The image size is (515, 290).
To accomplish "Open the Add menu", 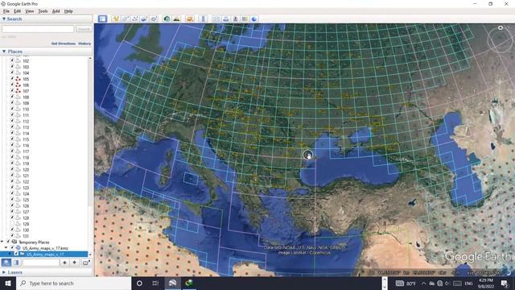I will [x=56, y=11].
